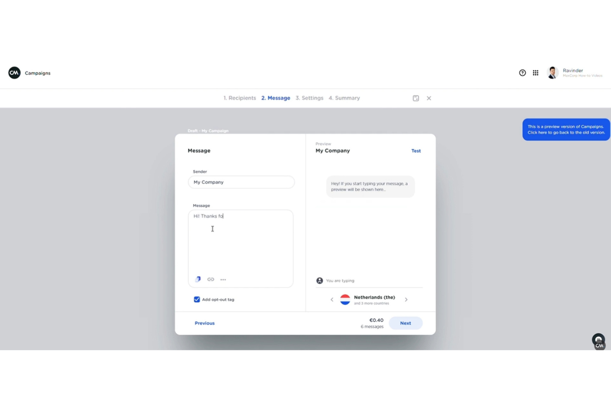Click the Next button
Viewport: 611px width, 407px height.
pos(405,323)
